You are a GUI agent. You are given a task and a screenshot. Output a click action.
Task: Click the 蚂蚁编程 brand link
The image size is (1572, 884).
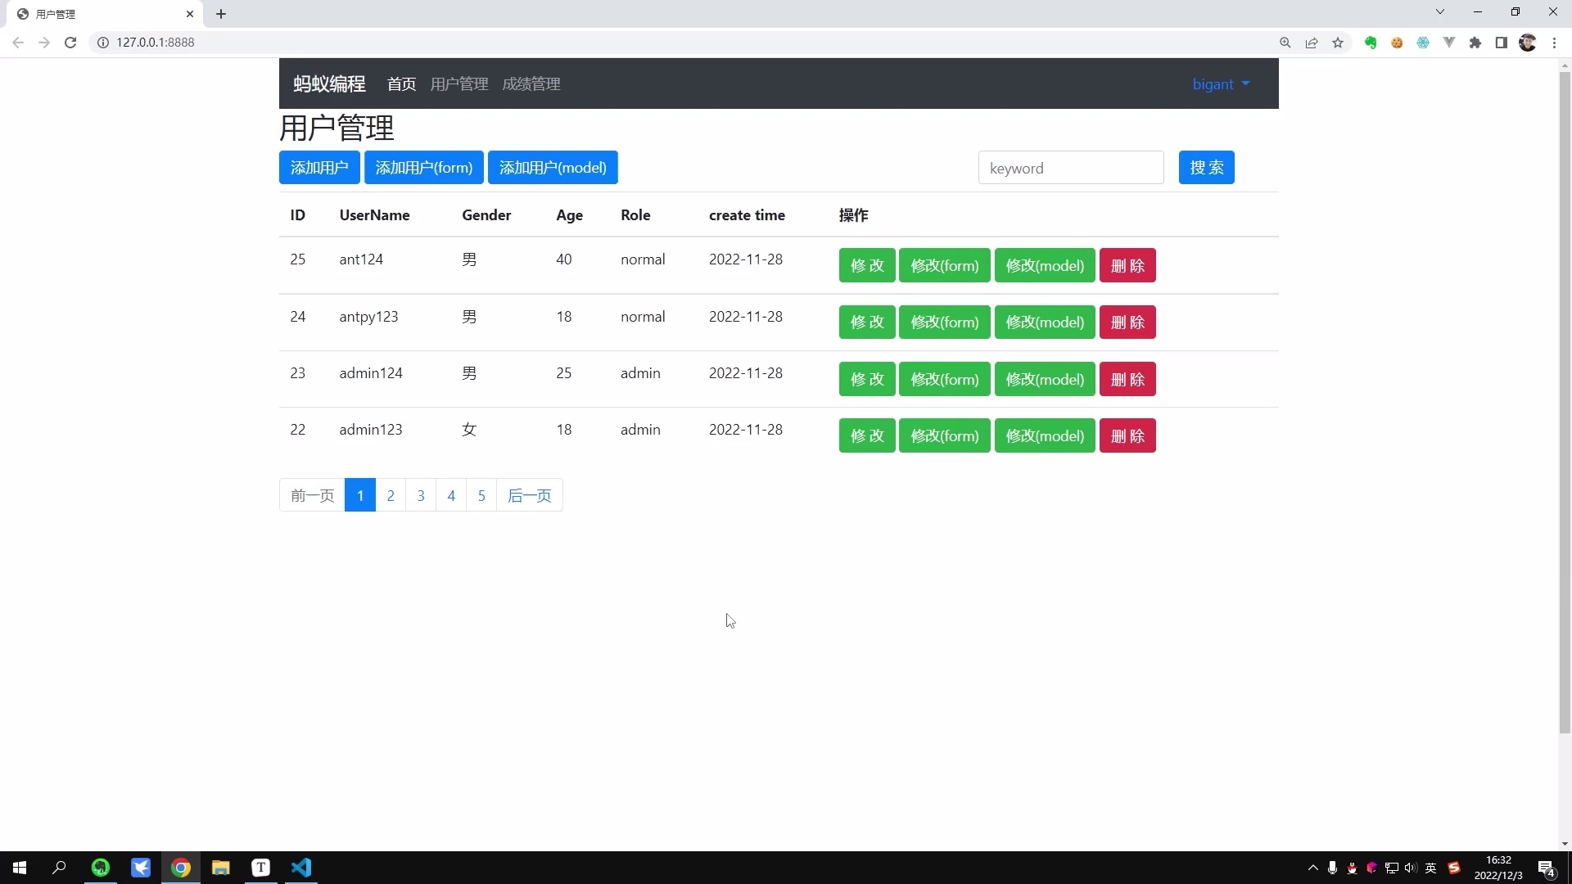[329, 83]
